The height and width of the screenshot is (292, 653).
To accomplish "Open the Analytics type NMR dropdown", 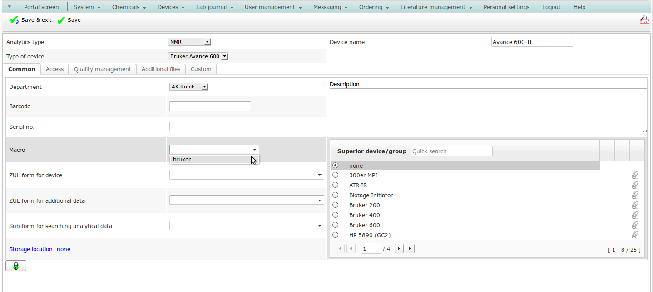I will (x=189, y=42).
